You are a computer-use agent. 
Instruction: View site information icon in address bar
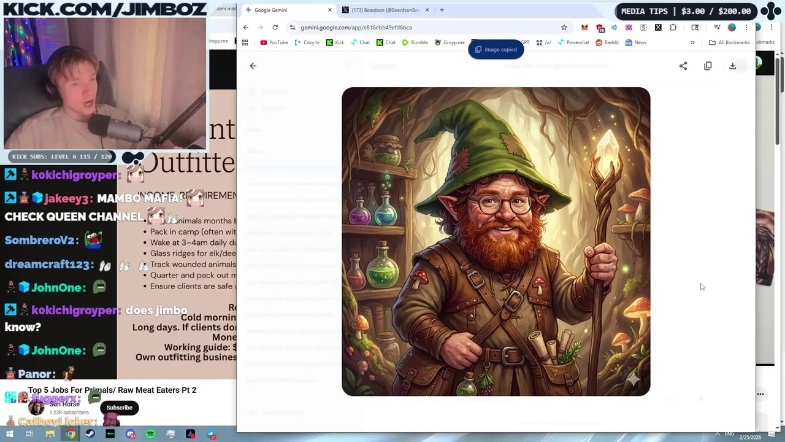(x=293, y=27)
